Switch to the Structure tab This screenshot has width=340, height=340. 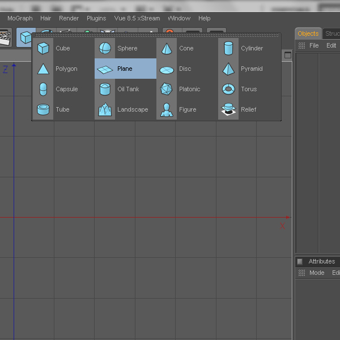pyautogui.click(x=331, y=33)
